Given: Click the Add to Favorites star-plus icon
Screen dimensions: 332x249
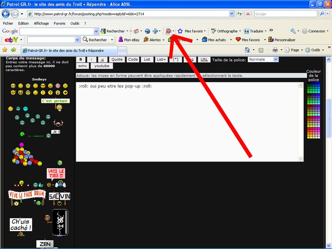Looking at the screenshot, I should point(14,50).
